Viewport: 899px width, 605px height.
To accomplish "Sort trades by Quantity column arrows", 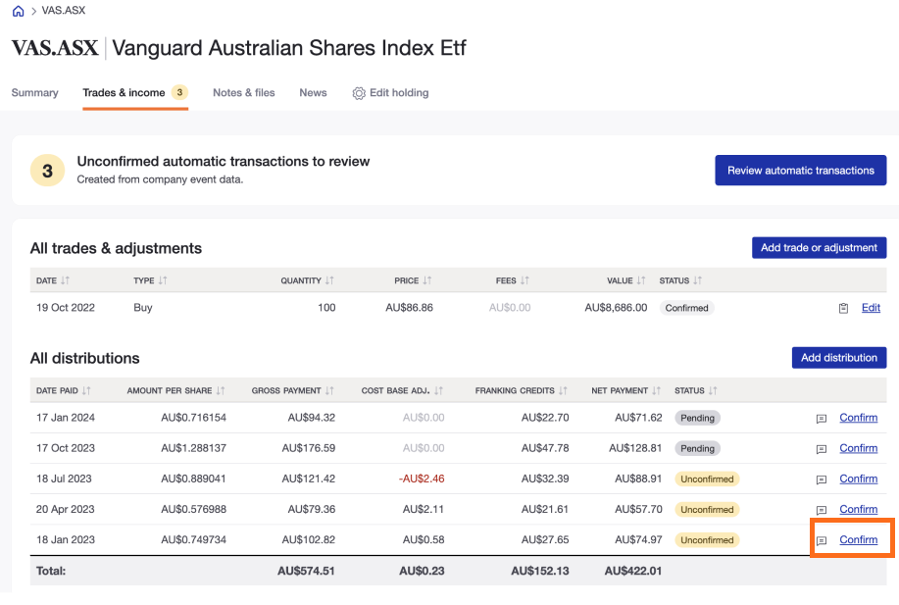I will coord(329,280).
